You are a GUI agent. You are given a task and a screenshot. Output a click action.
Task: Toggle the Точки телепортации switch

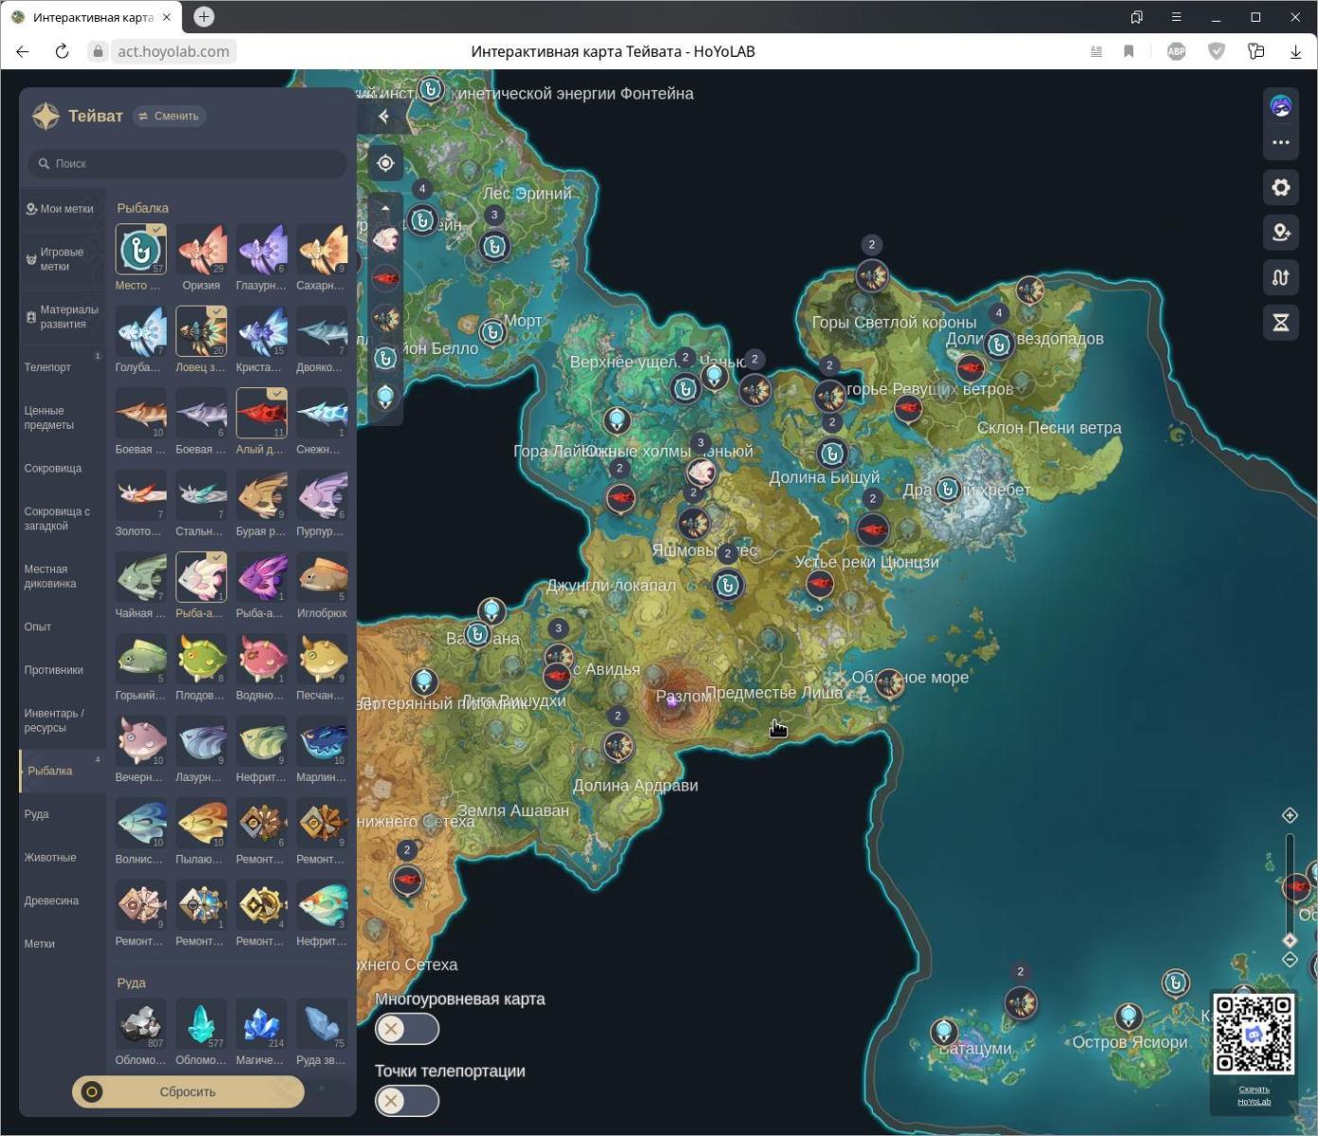click(x=407, y=1101)
